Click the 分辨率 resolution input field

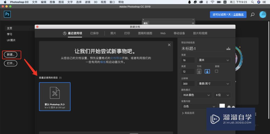[188, 84]
